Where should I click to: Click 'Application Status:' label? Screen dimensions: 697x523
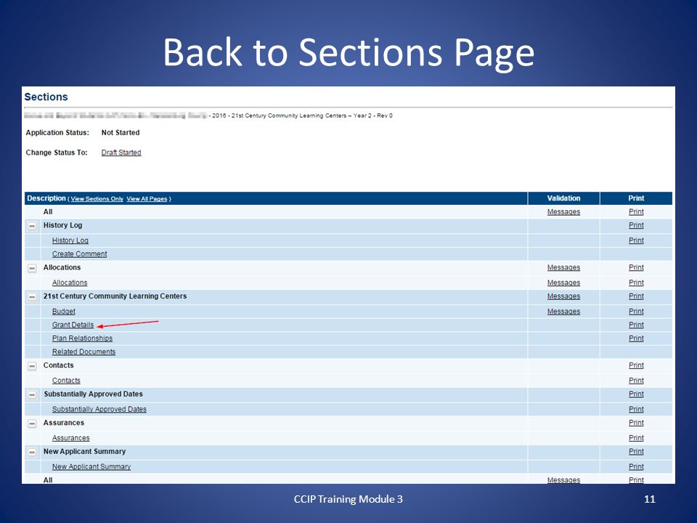click(x=57, y=132)
